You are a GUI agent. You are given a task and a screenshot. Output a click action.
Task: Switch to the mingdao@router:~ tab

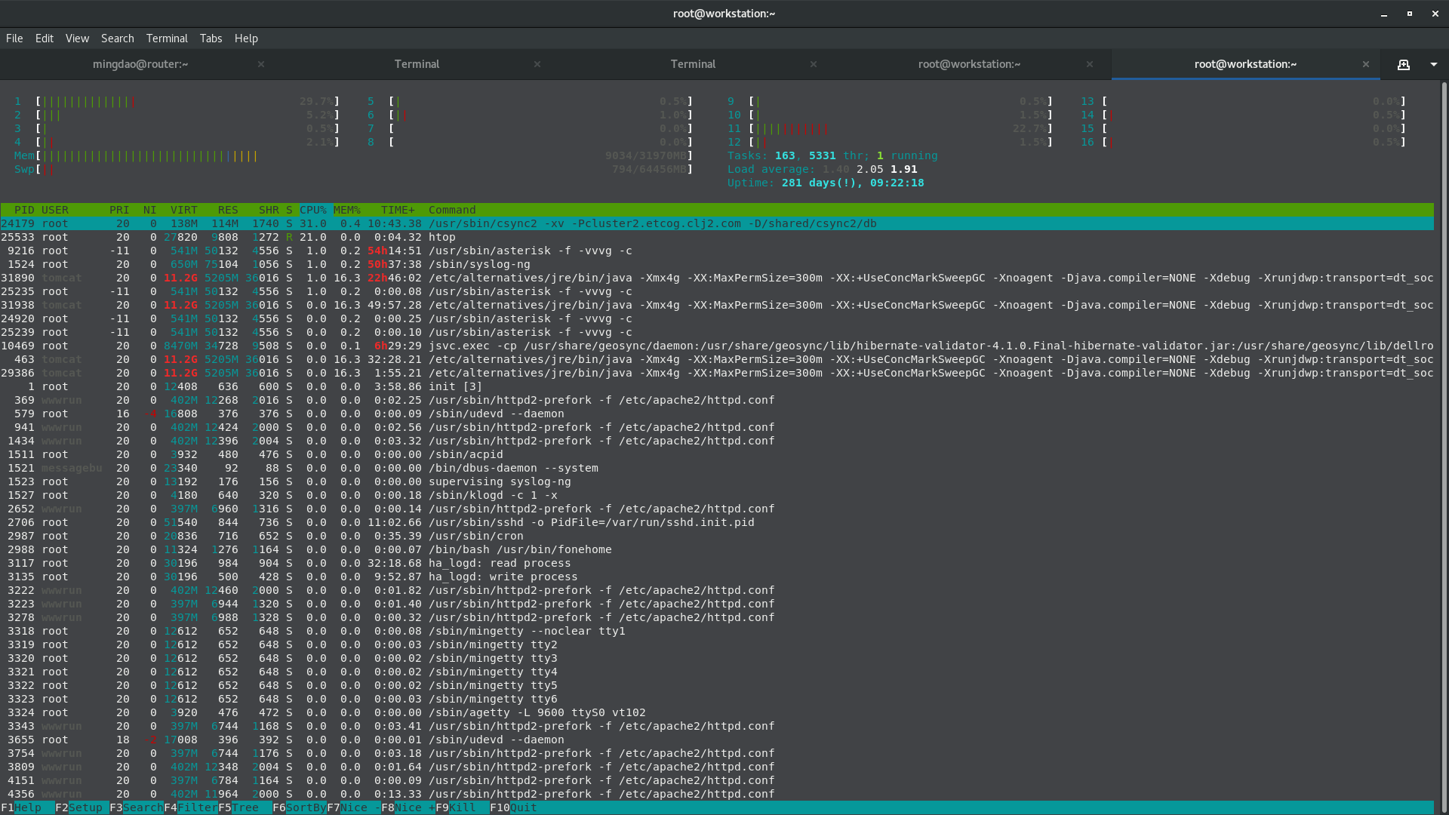point(140,64)
